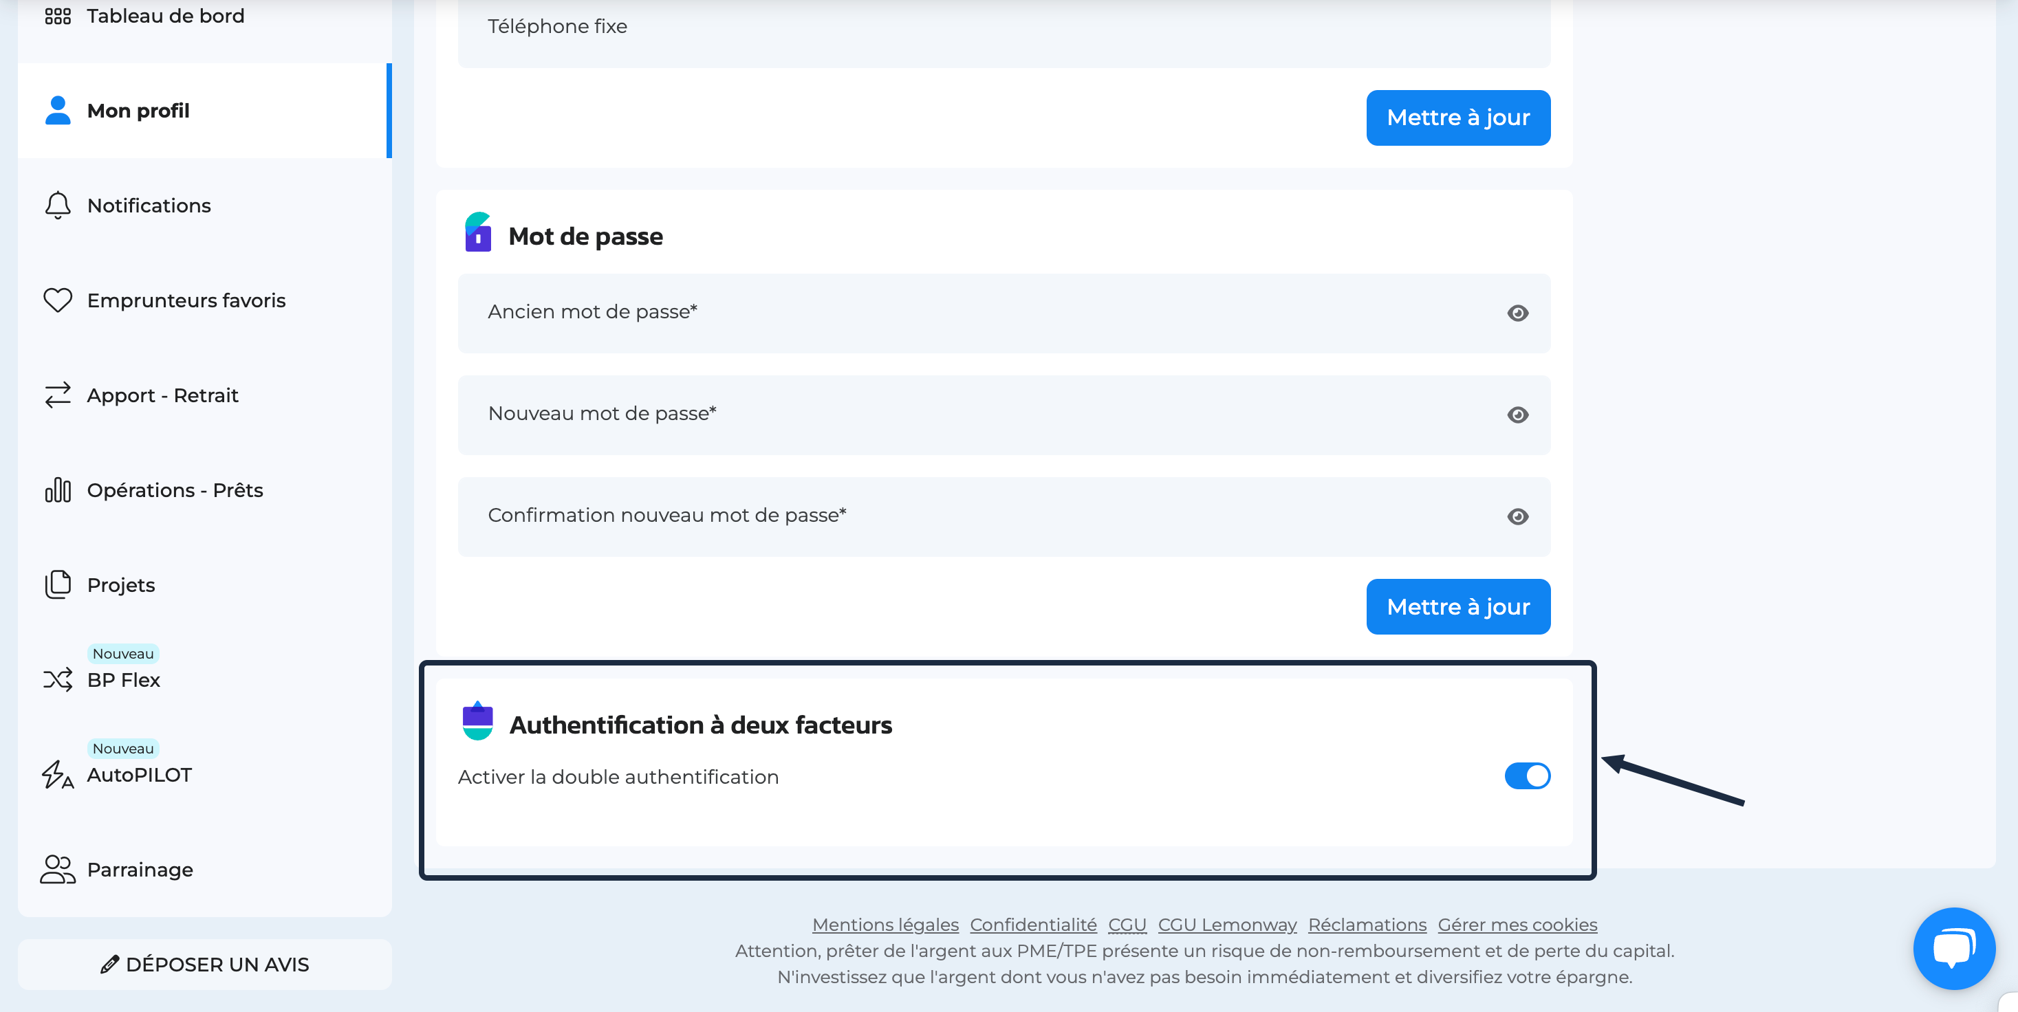Viewport: 2018px width, 1012px height.
Task: Click Mettre à jour under Téléphone fixe
Action: (x=1458, y=118)
